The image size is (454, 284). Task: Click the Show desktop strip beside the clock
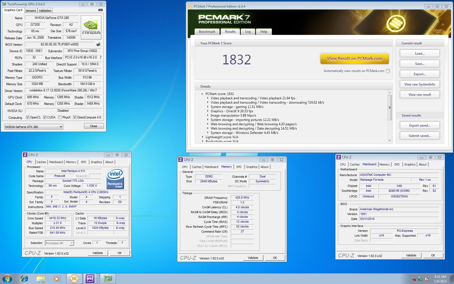(452, 279)
